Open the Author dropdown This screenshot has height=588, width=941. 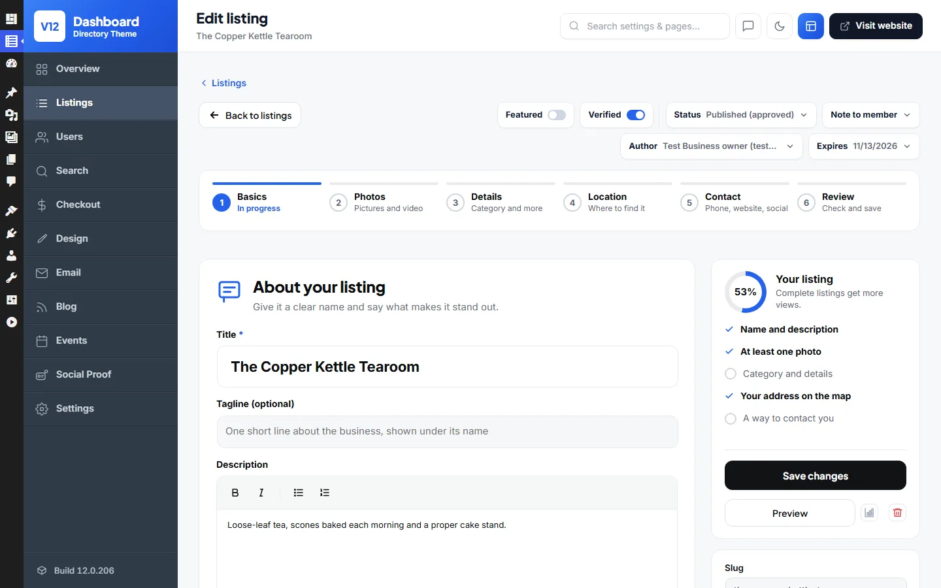tap(711, 146)
